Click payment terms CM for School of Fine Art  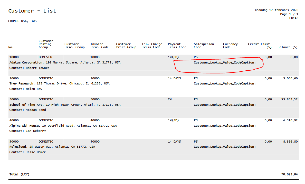pyautogui.click(x=170, y=99)
